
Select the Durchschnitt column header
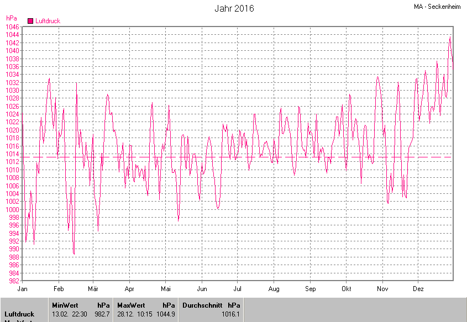click(x=202, y=305)
